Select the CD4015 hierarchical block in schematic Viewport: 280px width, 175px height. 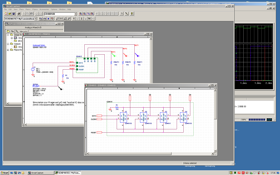[x=87, y=65]
